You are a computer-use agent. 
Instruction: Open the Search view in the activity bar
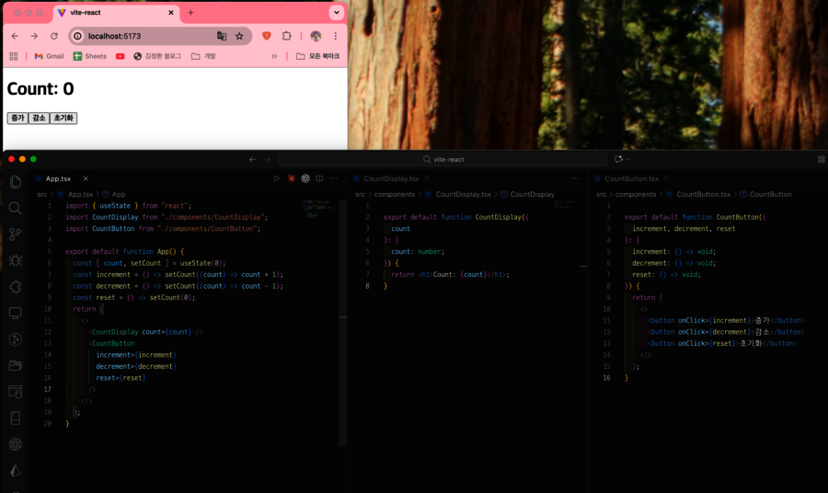[x=15, y=209]
